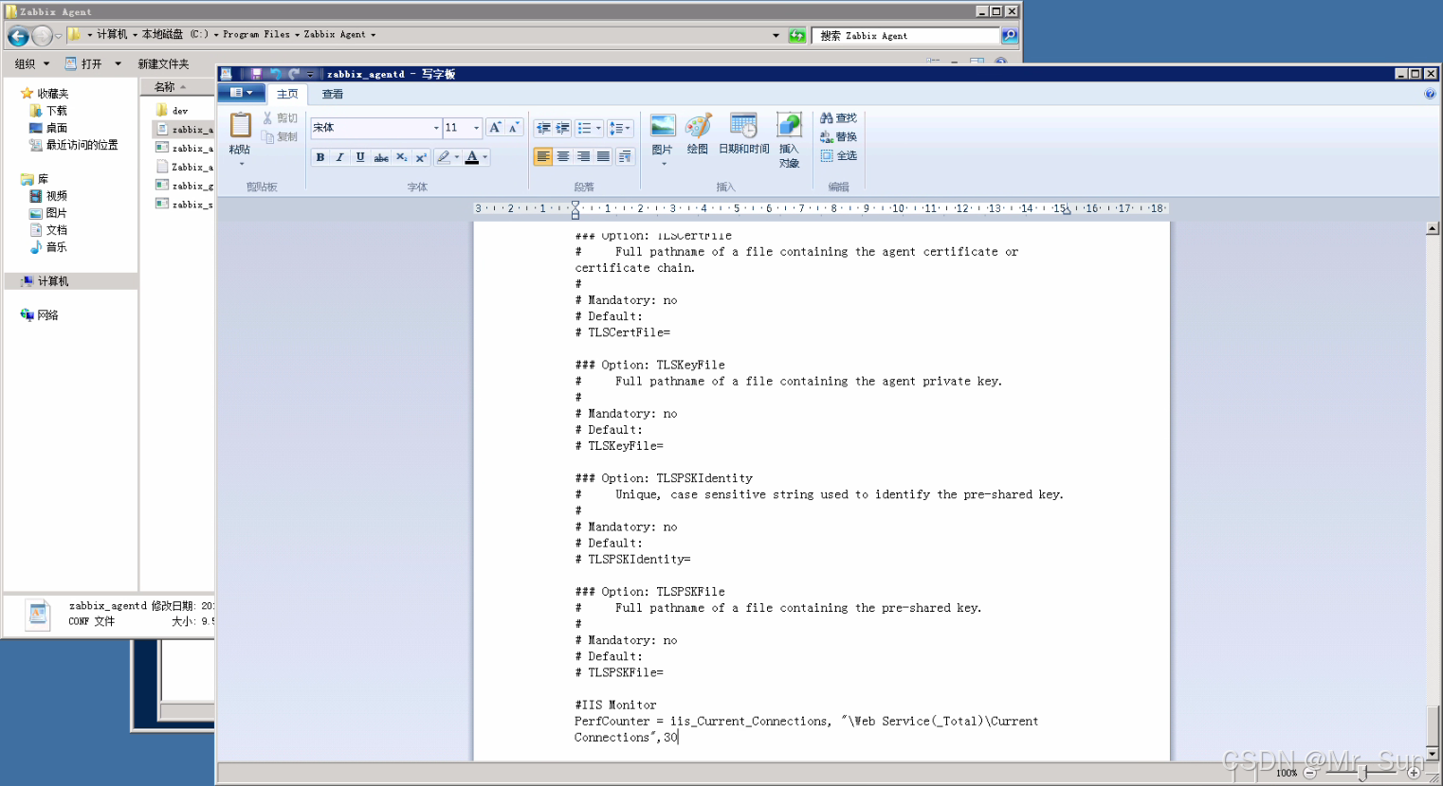Insert date and time (日期和时间)
1443x786 pixels.
tap(744, 134)
